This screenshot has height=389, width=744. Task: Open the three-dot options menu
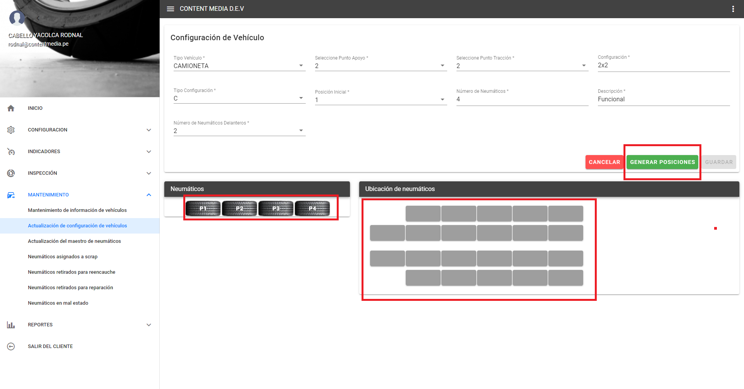click(x=733, y=9)
